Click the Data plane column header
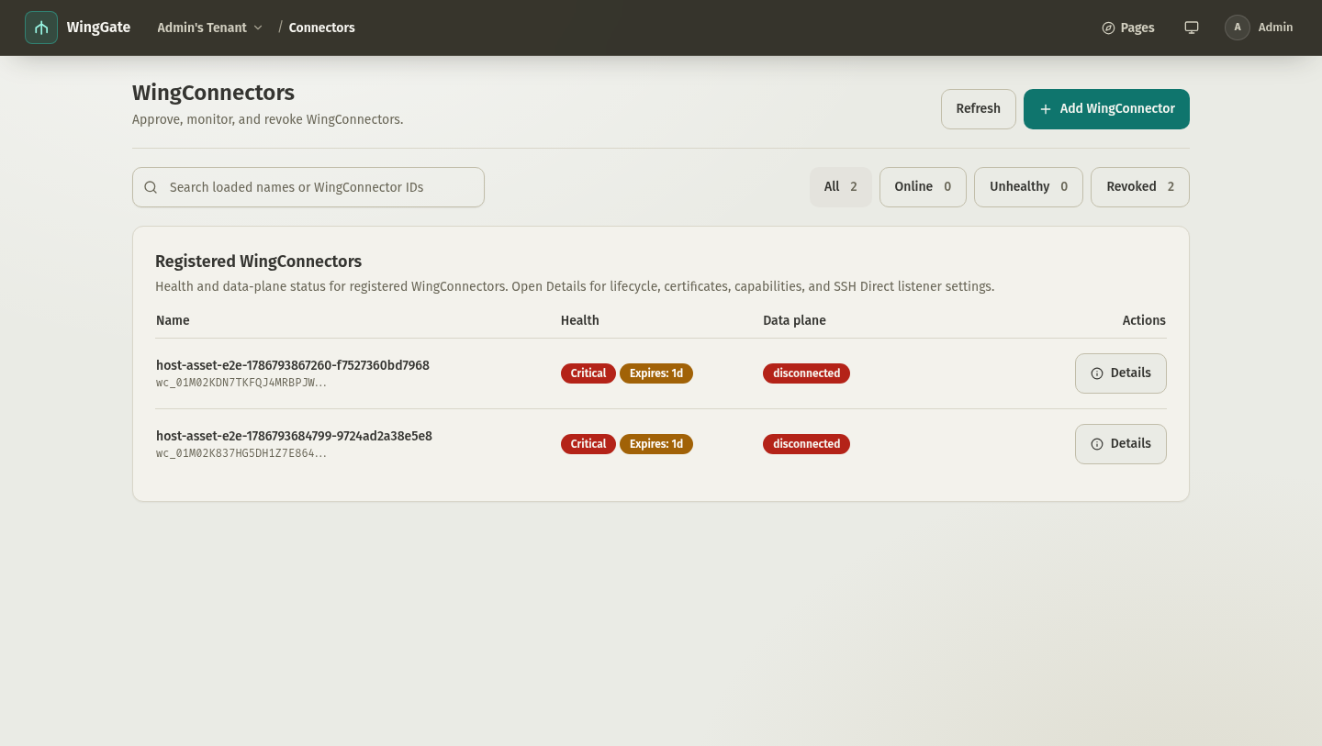 click(794, 320)
